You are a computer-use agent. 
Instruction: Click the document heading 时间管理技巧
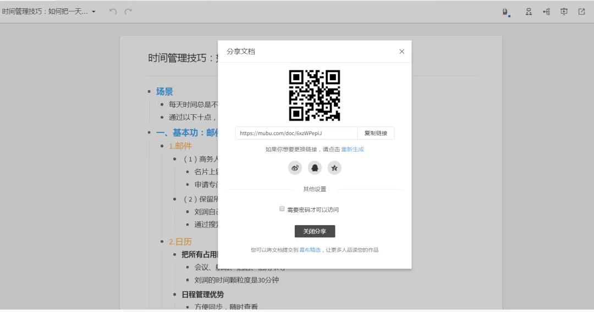coord(183,58)
